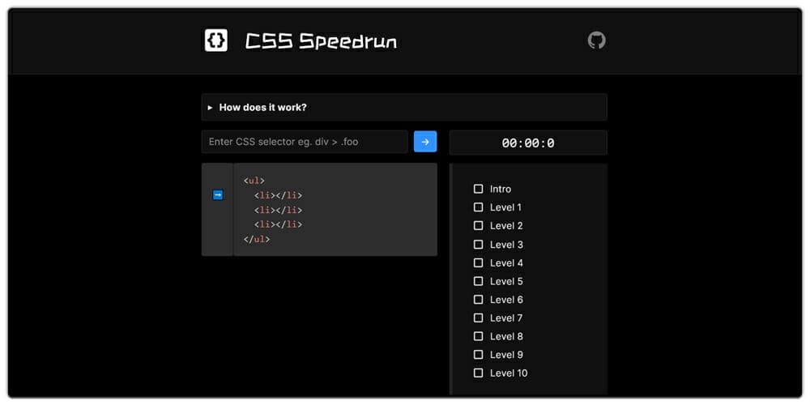Check the Intro checkbox
The height and width of the screenshot is (405, 810).
pyautogui.click(x=479, y=189)
